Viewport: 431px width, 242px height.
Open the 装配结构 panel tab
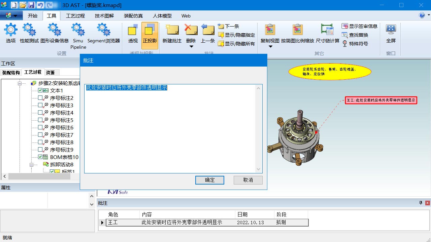11,72
